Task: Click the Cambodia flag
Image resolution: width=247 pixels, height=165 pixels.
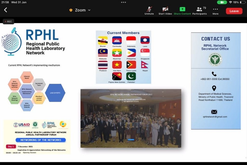Action: (117, 40)
